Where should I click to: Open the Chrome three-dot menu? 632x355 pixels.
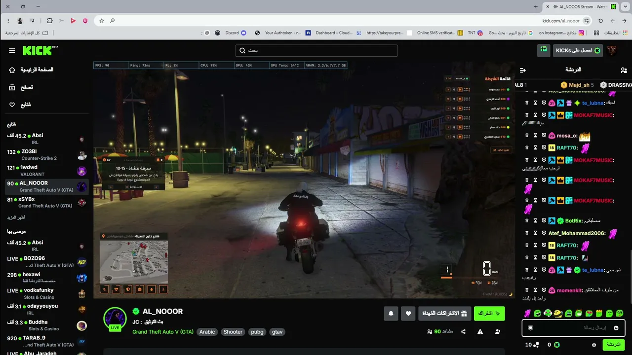click(x=8, y=21)
